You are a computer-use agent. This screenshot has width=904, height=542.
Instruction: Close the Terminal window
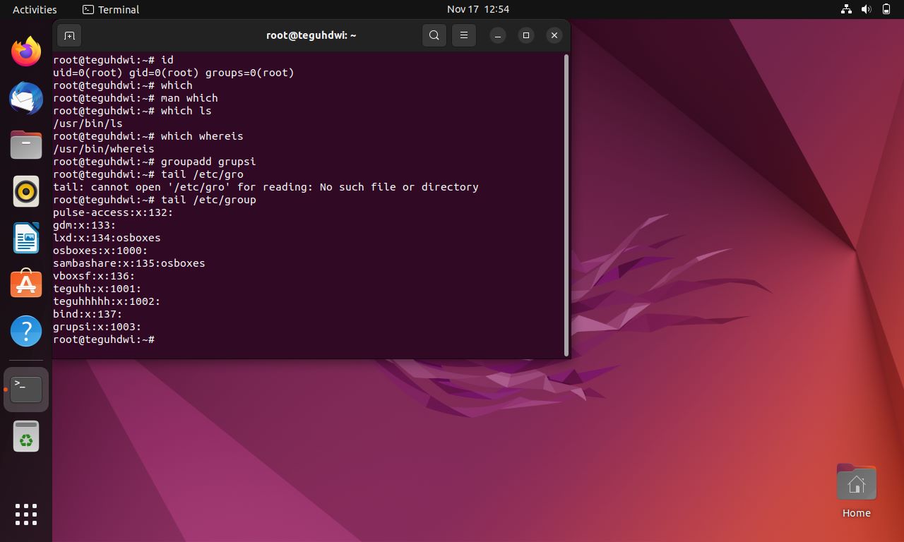point(554,35)
